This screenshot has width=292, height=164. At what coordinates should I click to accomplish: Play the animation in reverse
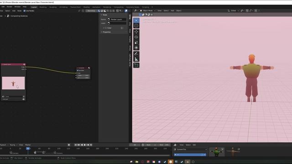coord(82,145)
